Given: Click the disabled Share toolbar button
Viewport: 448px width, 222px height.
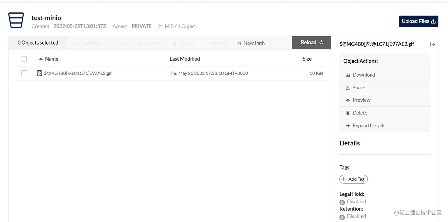Looking at the screenshot, I should point(119,43).
